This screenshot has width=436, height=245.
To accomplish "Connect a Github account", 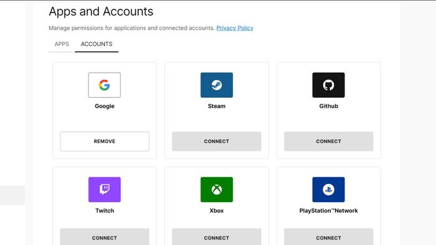I will point(328,141).
